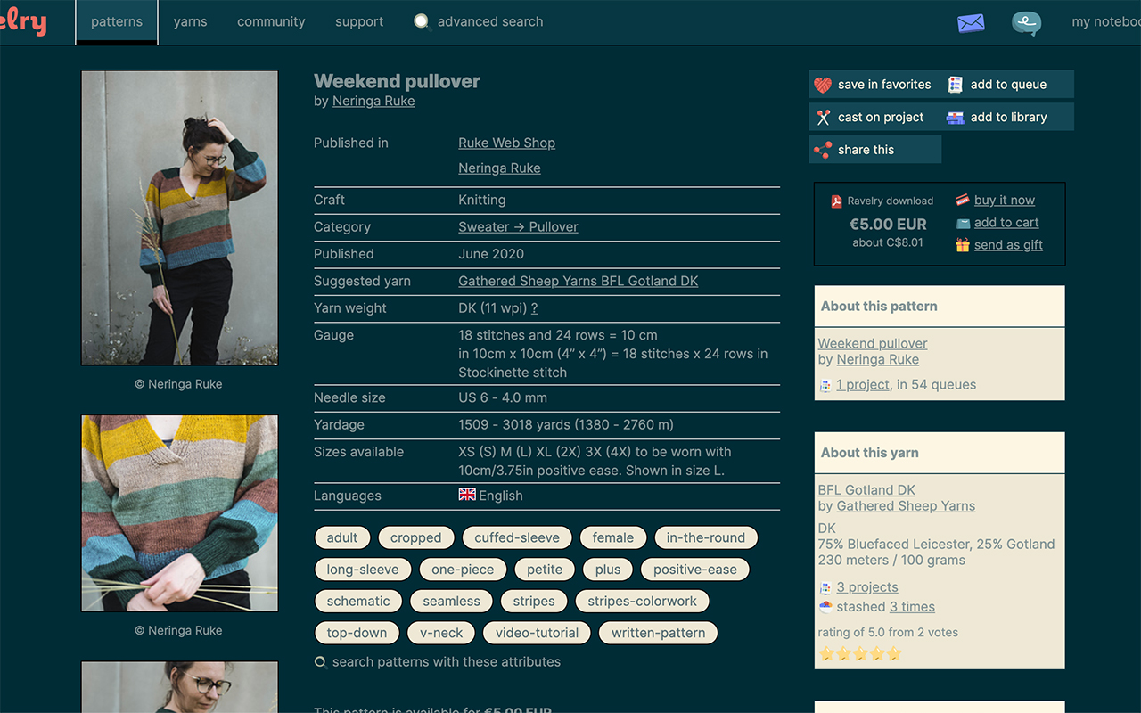The image size is (1141, 713).
Task: Click the buy it now tag icon
Action: tap(963, 201)
